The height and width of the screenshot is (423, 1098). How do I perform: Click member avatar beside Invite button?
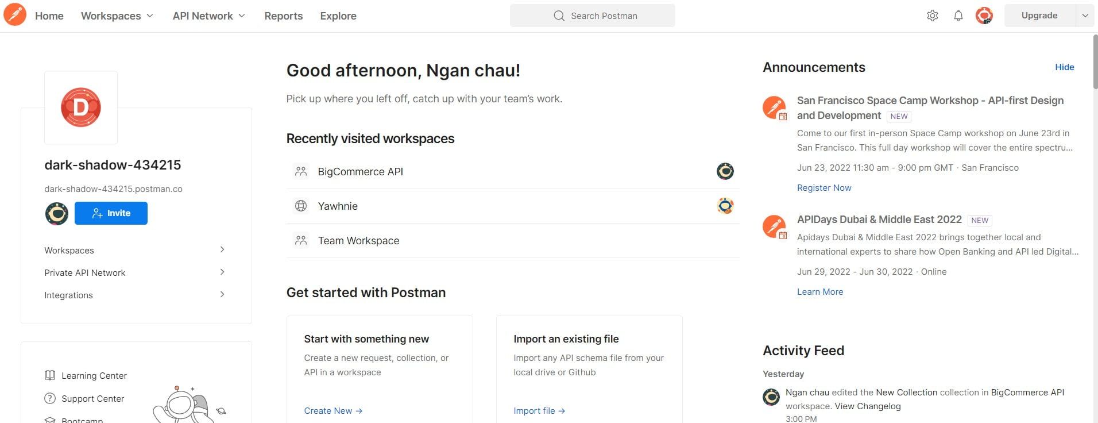click(x=57, y=213)
